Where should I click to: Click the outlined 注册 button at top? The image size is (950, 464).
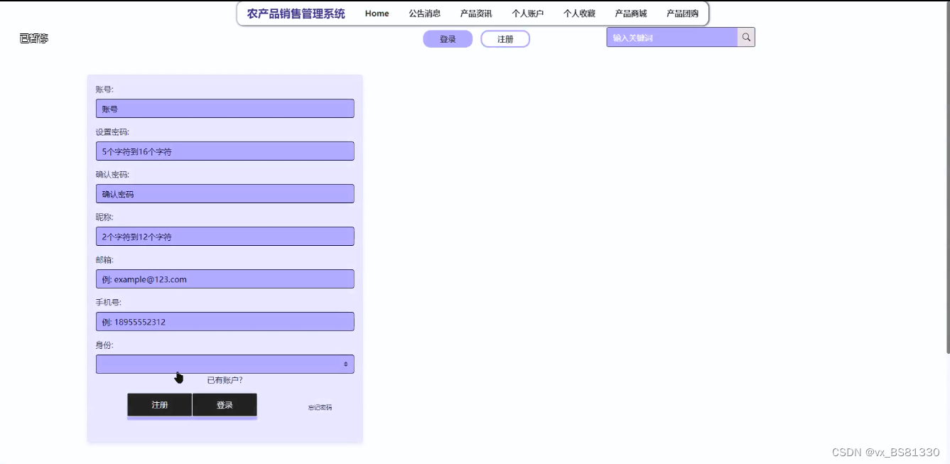pyautogui.click(x=505, y=39)
